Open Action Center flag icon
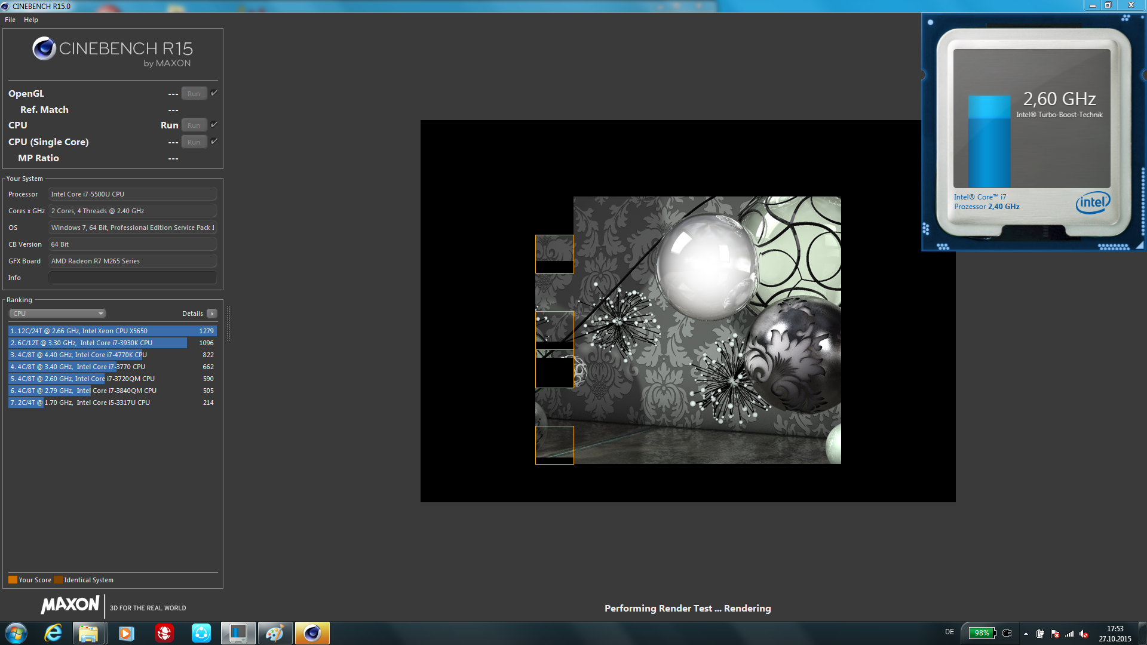Viewport: 1147px width, 645px height. click(1054, 634)
